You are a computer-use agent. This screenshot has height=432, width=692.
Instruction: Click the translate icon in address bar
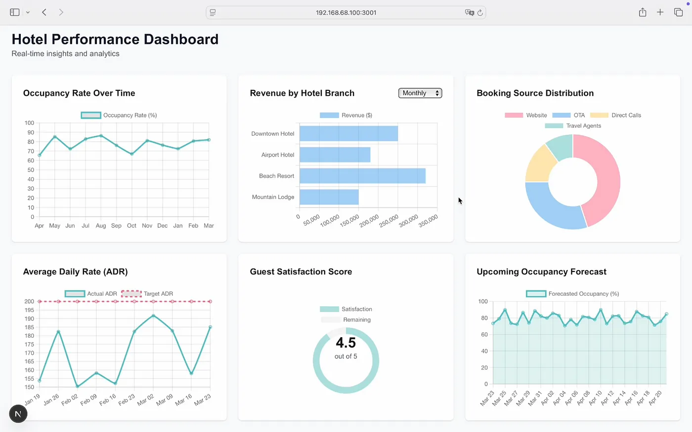pos(469,13)
